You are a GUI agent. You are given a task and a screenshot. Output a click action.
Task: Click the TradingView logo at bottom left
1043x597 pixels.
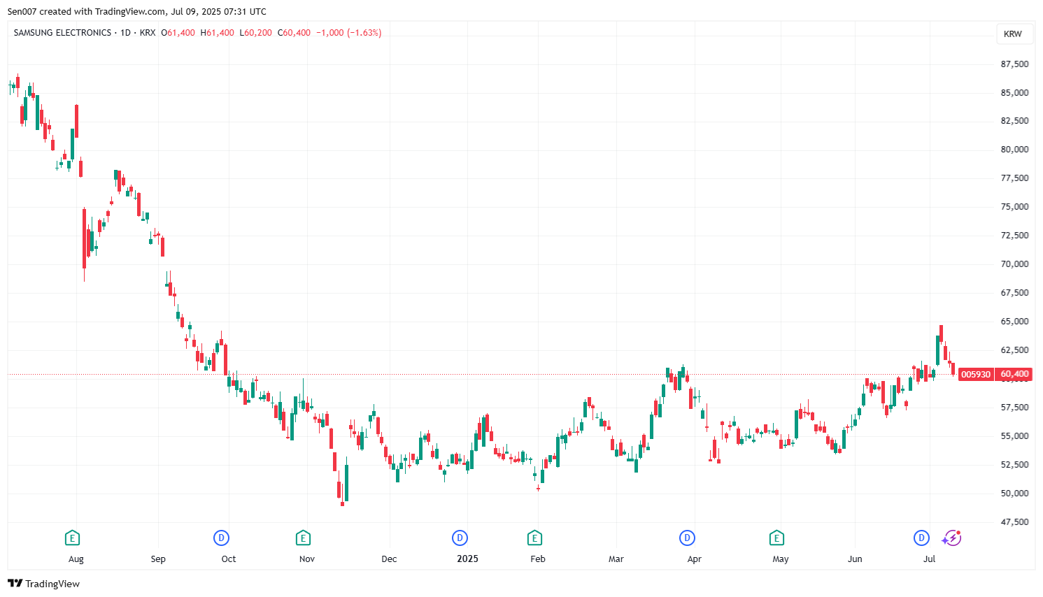(x=43, y=584)
